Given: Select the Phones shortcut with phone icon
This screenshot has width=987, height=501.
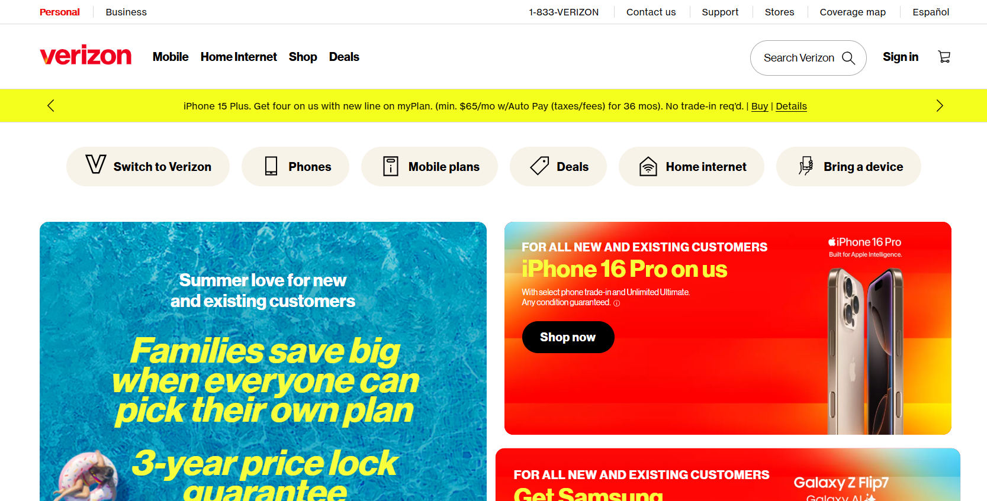Looking at the screenshot, I should [x=295, y=167].
